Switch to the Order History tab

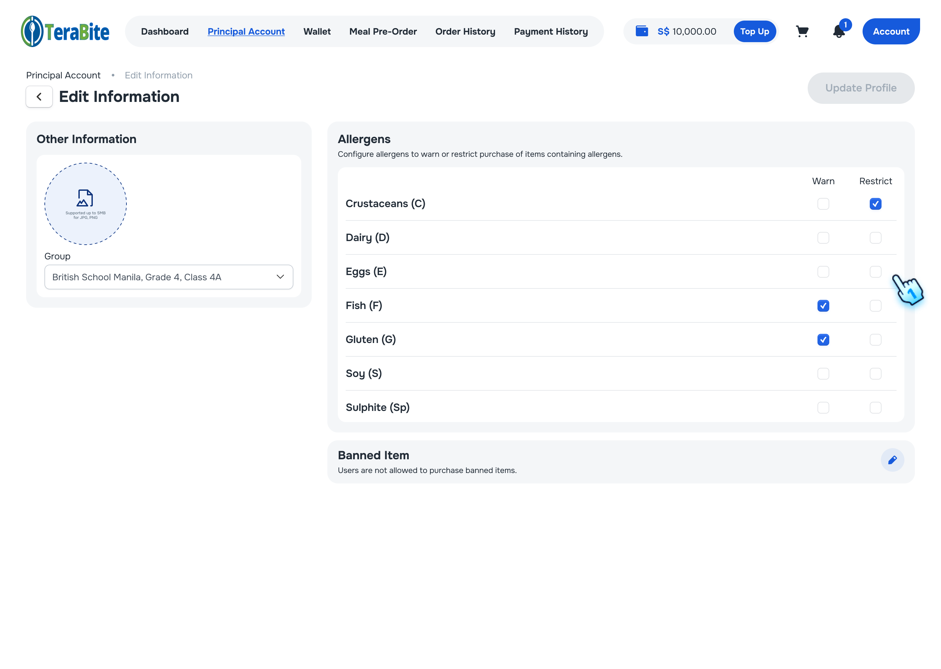[465, 31]
